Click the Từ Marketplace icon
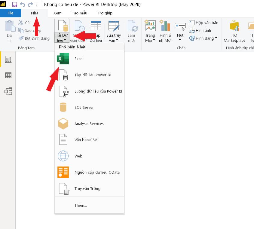254x229 pixels. [234, 26]
